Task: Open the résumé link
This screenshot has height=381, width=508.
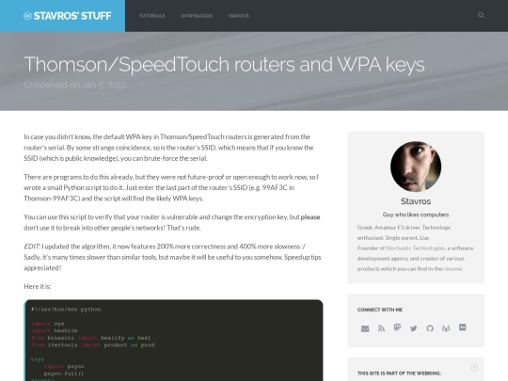Action: tap(452, 268)
